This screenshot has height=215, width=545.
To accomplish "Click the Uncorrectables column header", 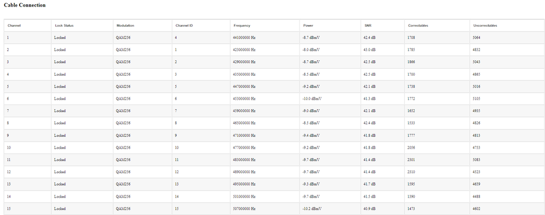I will click(x=485, y=26).
